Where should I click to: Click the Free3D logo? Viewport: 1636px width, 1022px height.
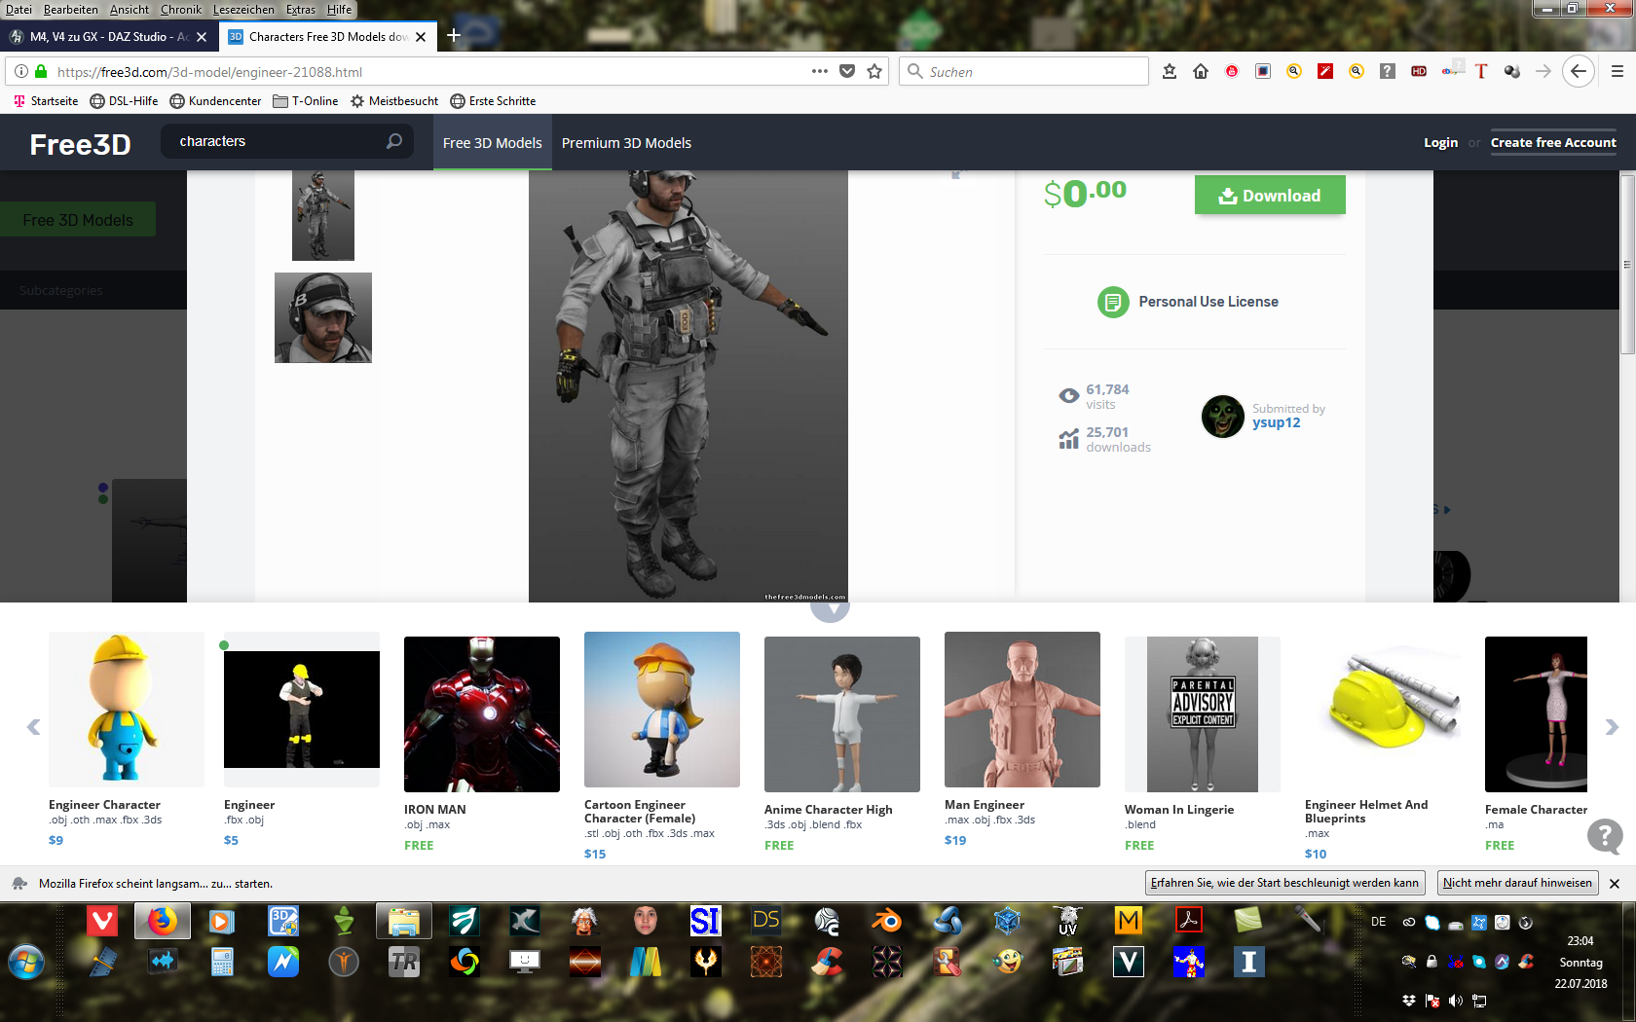coord(80,144)
